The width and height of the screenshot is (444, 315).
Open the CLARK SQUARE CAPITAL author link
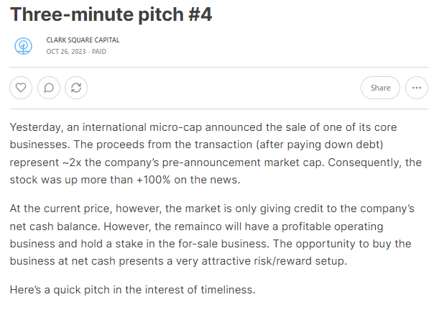coord(83,40)
